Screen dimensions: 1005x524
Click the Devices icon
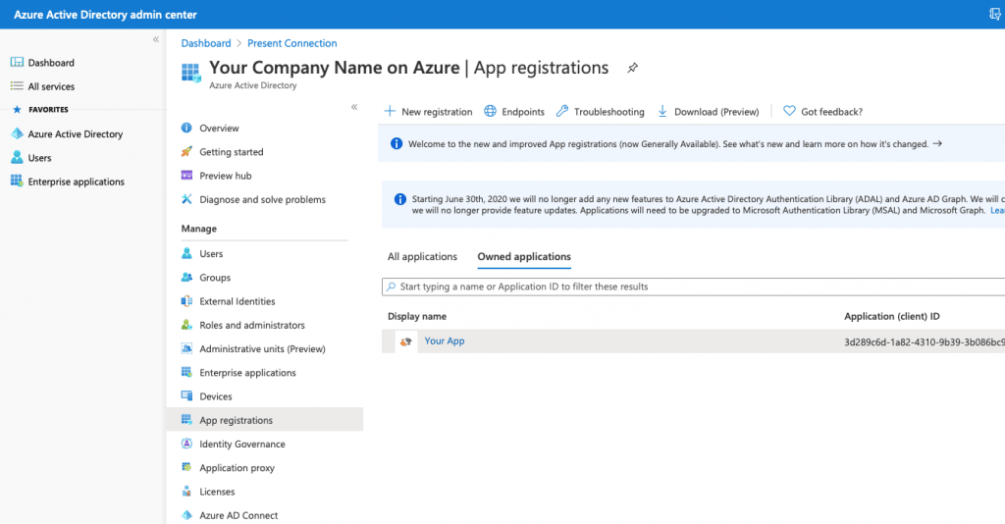pos(186,395)
